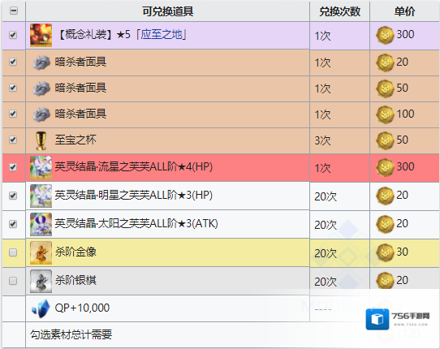Screen dimensions: 440x349
Task: Uncheck the 20-coin 暗杀者面具 checkbox
Action: pos(13,62)
